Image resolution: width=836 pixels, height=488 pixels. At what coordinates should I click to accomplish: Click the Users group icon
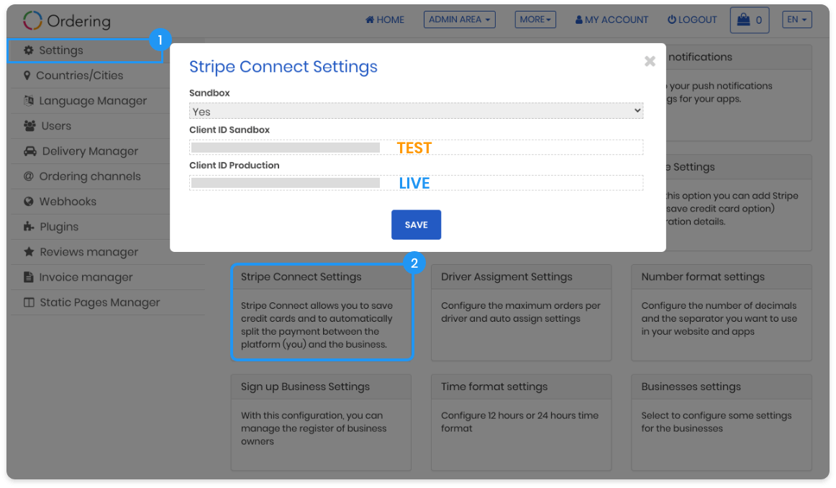[30, 126]
